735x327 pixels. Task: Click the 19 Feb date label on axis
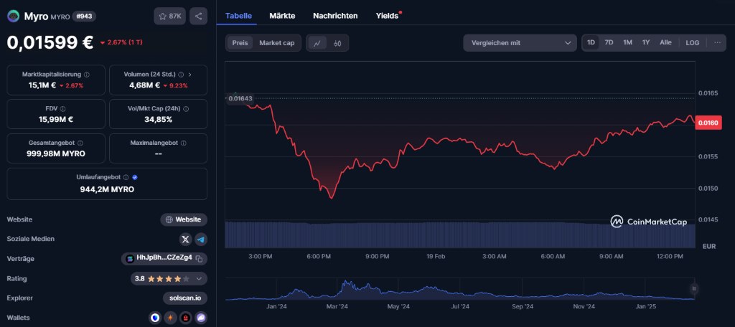[x=436, y=256]
